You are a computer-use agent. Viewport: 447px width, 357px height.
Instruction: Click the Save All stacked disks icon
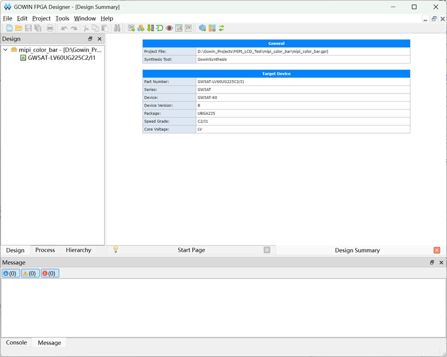(38, 28)
